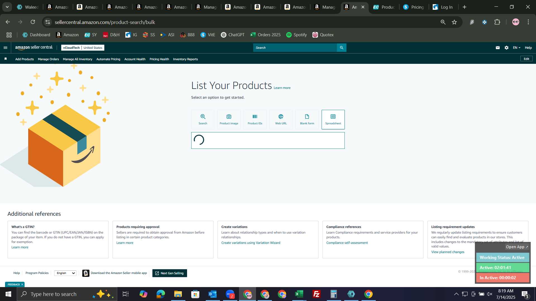Open the browser zoom magnifier icon

pos(443,22)
